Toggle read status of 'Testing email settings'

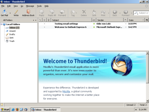tap(94, 24)
